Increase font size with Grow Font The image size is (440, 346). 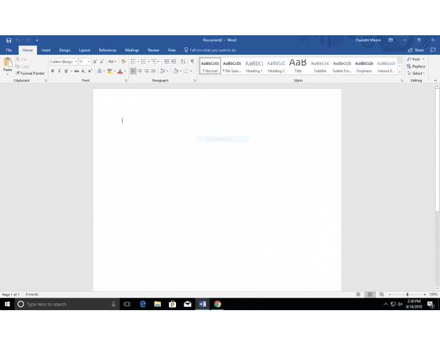pos(95,62)
